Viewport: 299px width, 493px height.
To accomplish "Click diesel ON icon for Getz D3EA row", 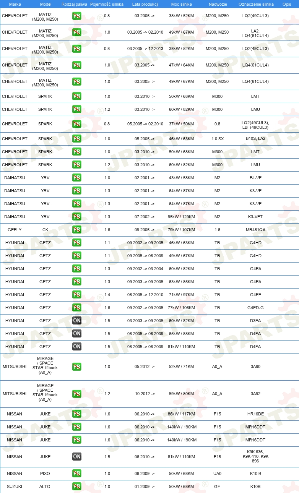I will click(77, 321).
